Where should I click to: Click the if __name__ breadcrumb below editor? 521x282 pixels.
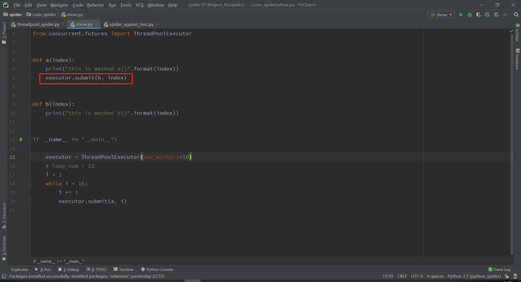tap(59, 261)
